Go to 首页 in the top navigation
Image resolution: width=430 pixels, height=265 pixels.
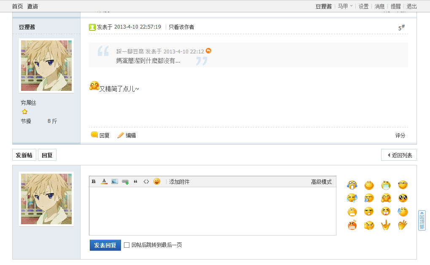coord(18,6)
